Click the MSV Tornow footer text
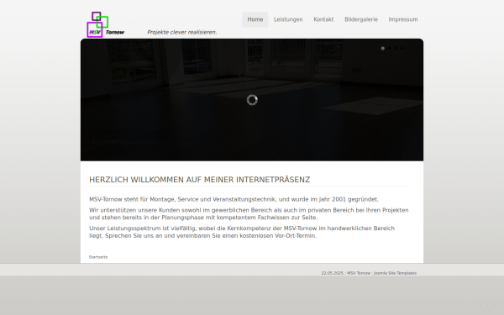504x315 pixels. [x=359, y=273]
